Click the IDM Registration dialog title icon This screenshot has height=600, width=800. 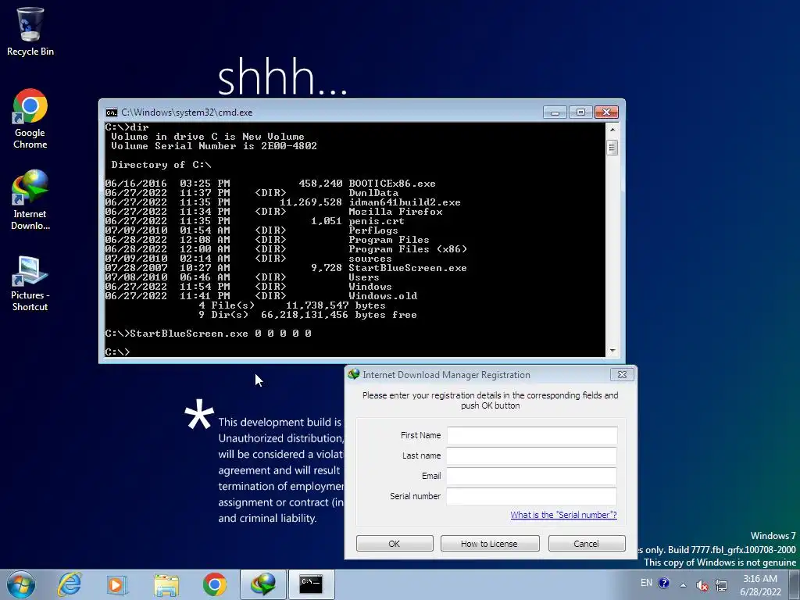click(354, 374)
